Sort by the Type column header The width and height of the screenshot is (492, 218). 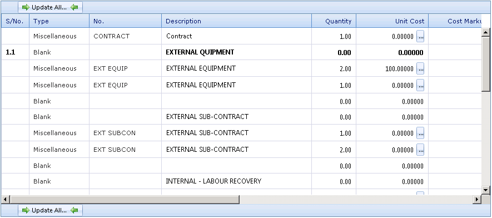(x=59, y=21)
